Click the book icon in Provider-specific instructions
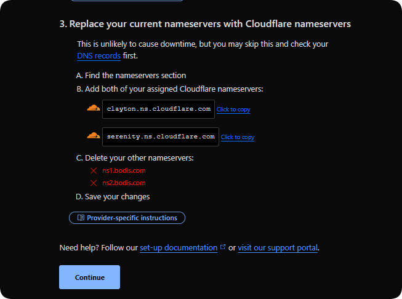 point(80,218)
